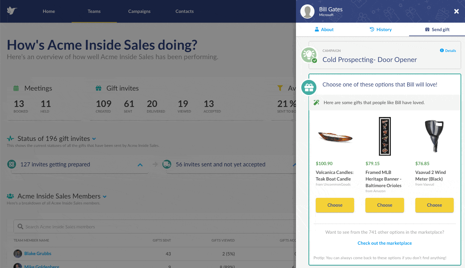Expand the Acme Inside Sales Members dropdown
The image size is (465, 268).
click(105, 197)
